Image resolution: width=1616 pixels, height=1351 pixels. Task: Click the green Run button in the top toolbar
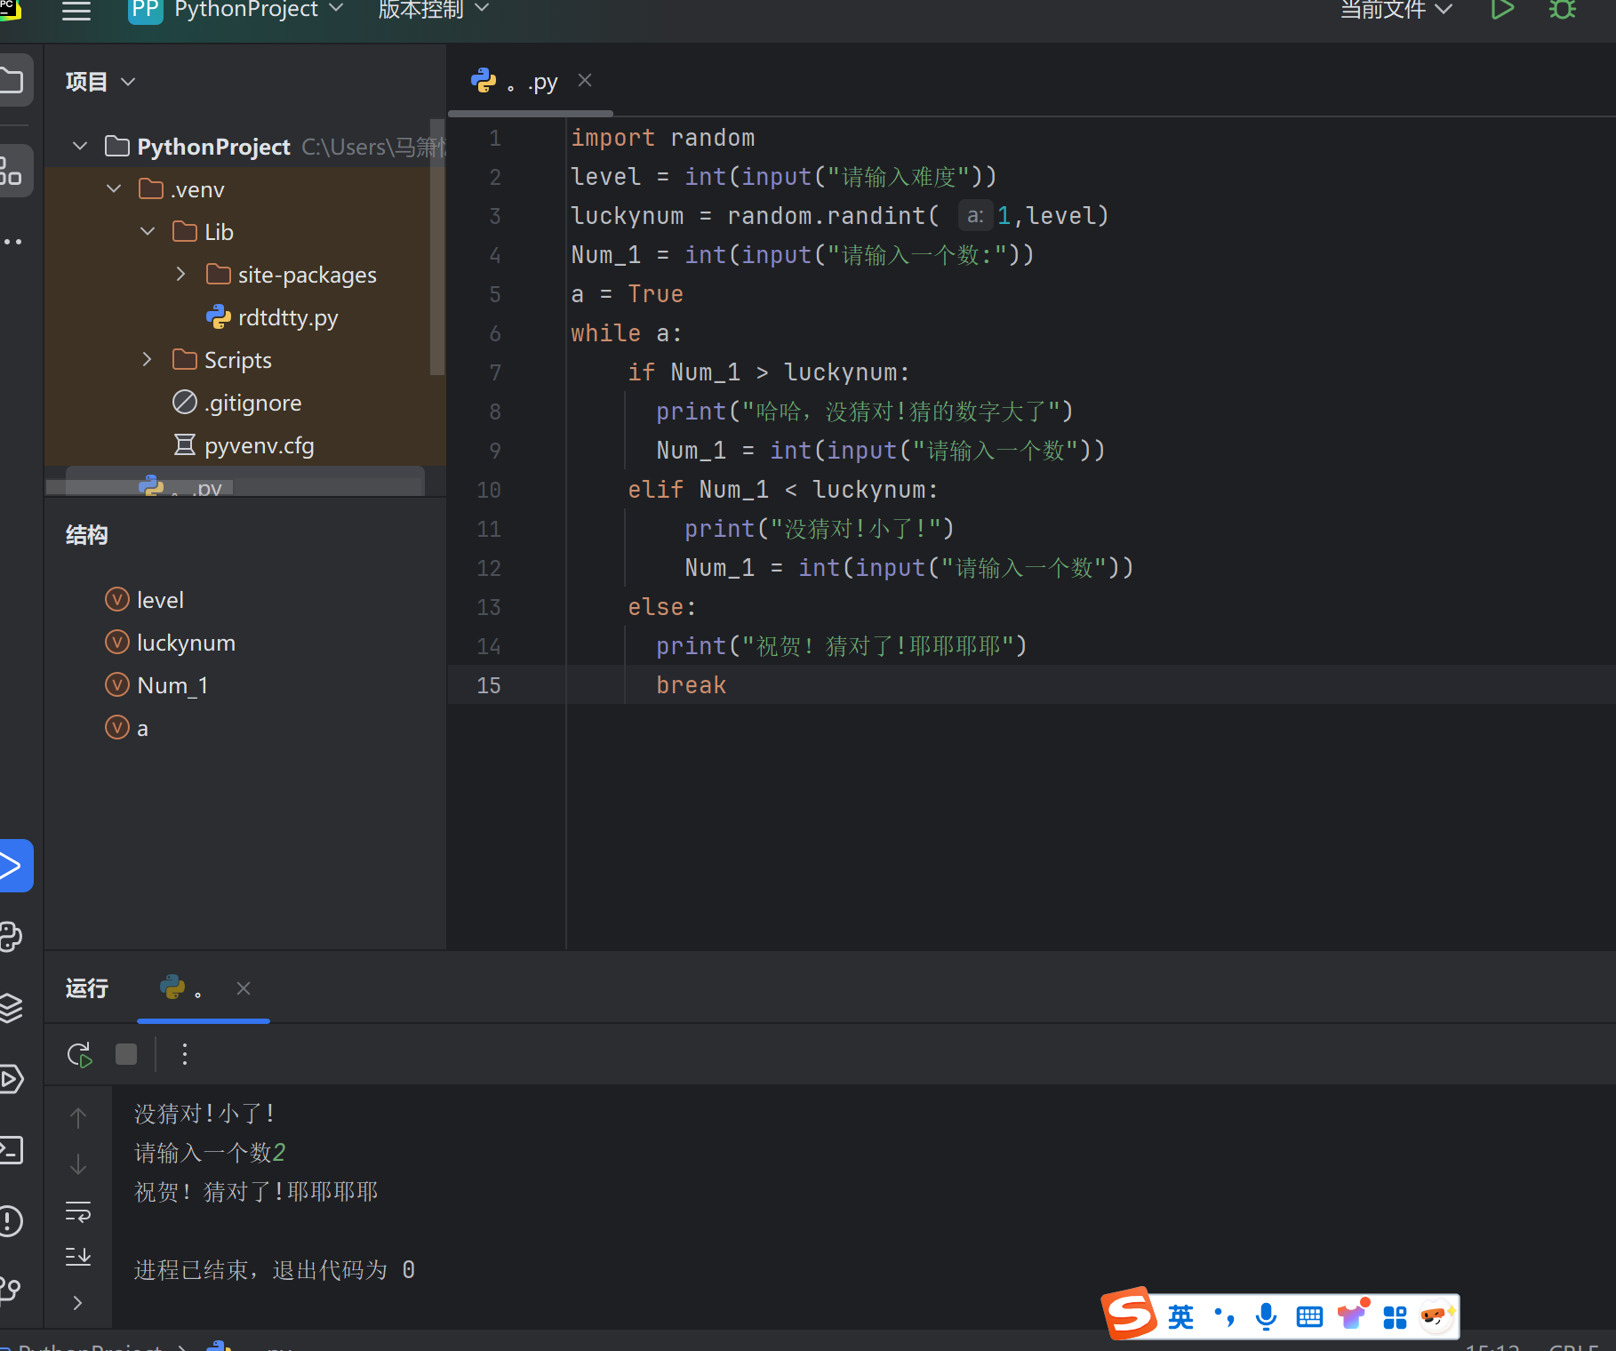pos(1501,10)
